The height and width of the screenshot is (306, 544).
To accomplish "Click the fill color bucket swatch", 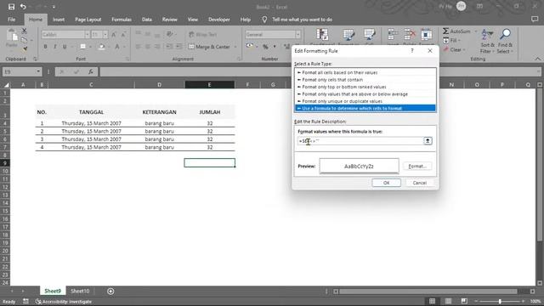I will tap(101, 47).
